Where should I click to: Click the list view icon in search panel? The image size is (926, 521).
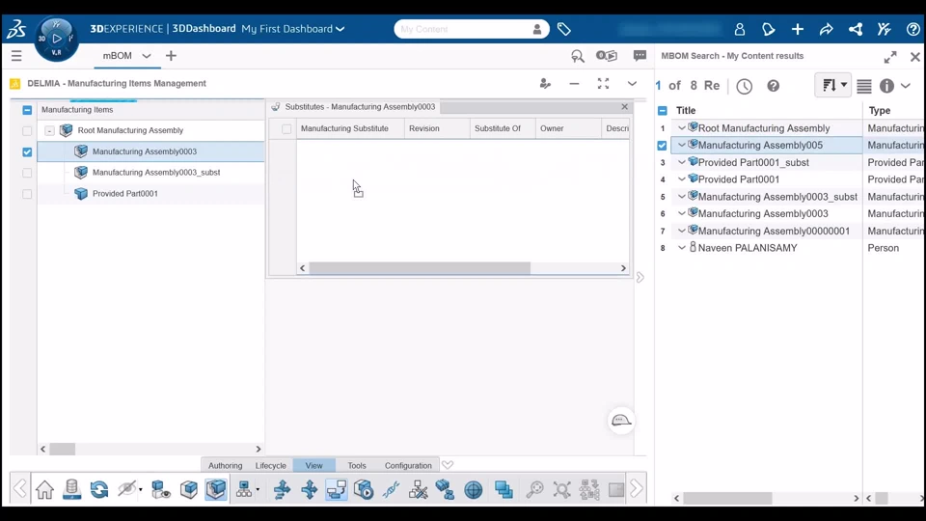click(x=864, y=86)
